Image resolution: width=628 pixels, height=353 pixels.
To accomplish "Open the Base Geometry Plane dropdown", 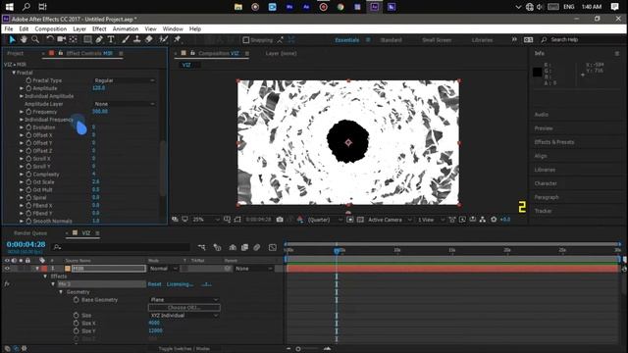I will (x=184, y=300).
